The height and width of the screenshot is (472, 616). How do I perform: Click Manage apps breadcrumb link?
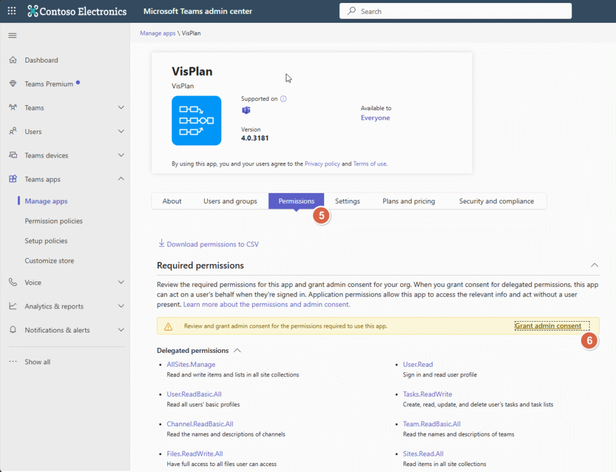point(158,34)
